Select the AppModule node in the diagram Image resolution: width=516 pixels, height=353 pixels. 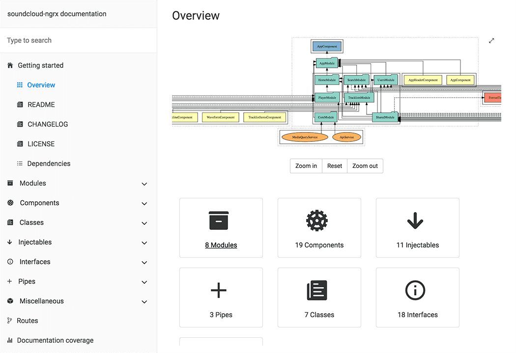[x=326, y=63]
